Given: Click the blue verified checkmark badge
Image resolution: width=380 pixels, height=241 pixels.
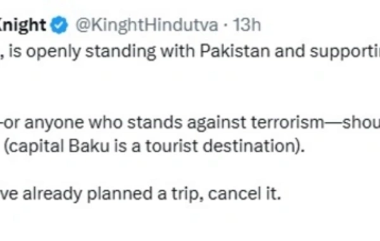Looking at the screenshot, I should click(59, 25).
